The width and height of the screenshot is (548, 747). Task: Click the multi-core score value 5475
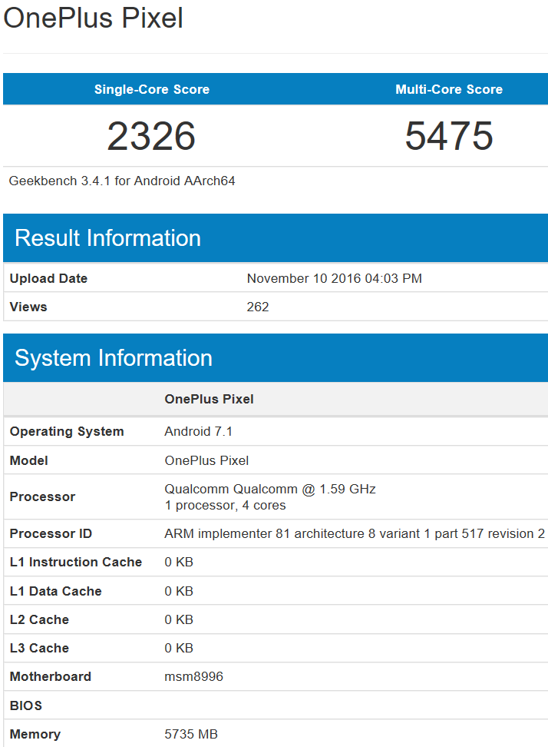[x=449, y=136]
